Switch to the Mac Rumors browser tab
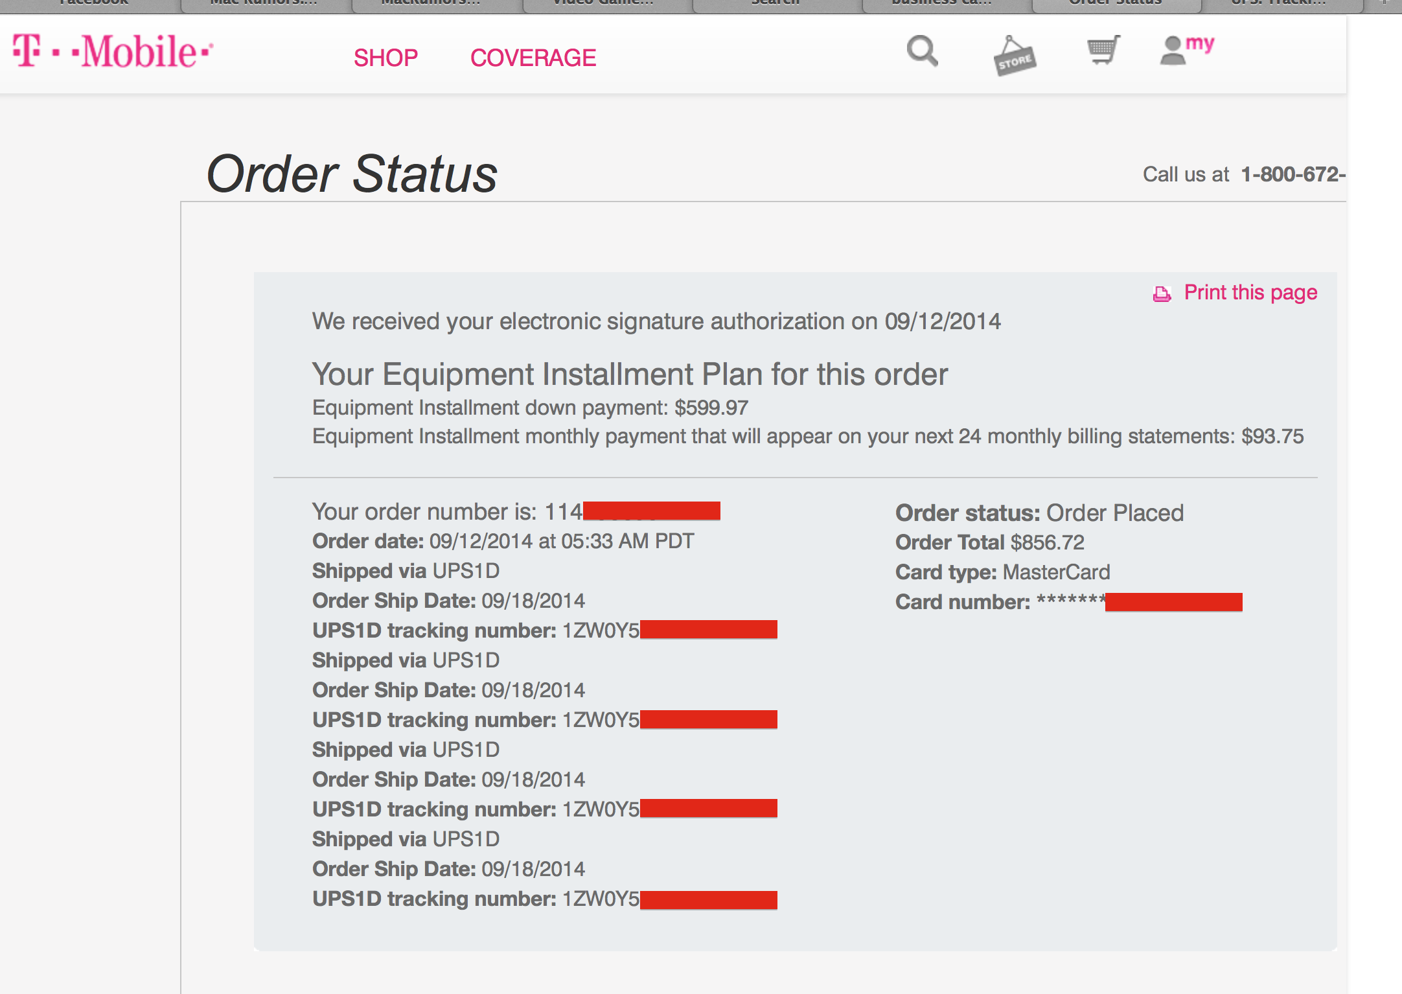 [x=264, y=4]
